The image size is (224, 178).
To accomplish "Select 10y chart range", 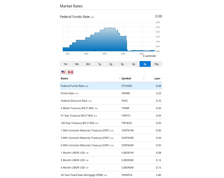I will (157, 64).
